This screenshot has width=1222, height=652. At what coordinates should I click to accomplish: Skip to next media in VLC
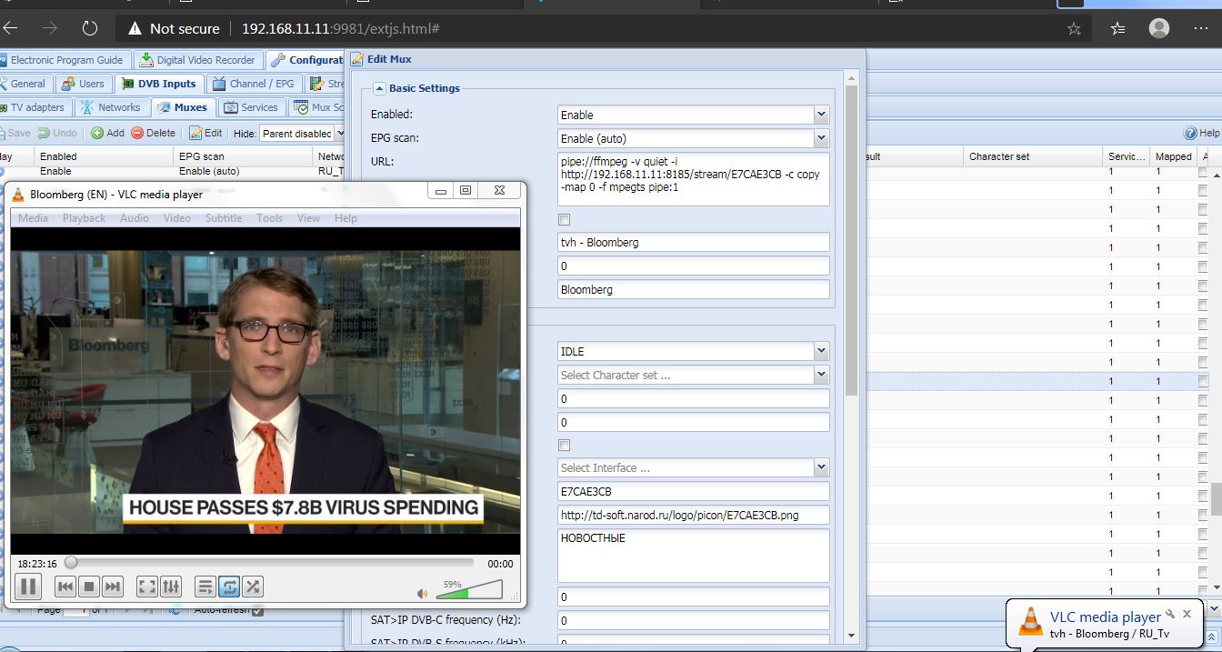tap(112, 587)
